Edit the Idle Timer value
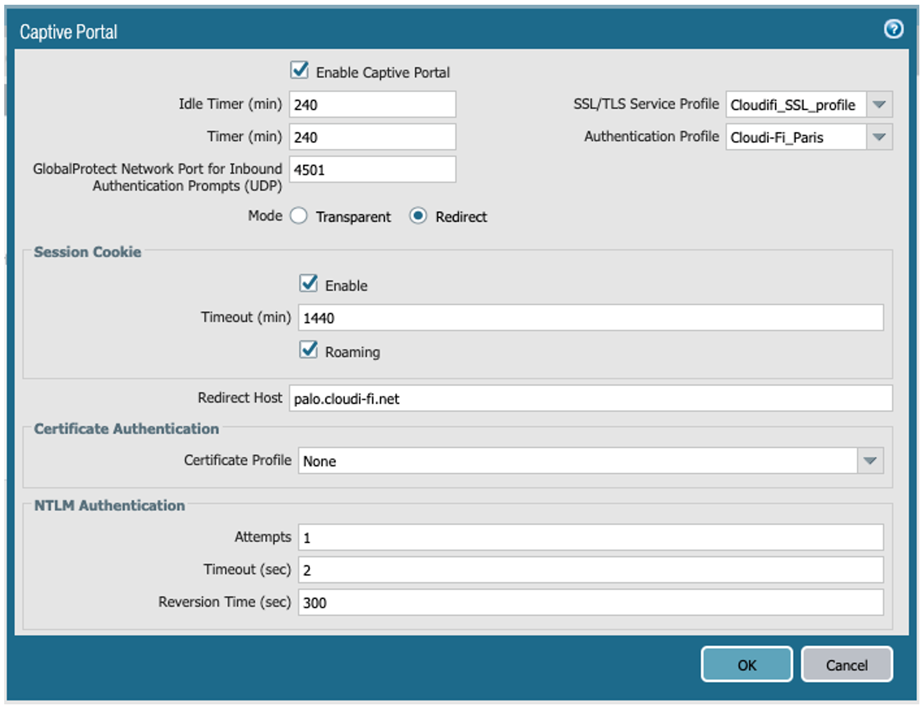The image size is (923, 708). click(x=372, y=104)
